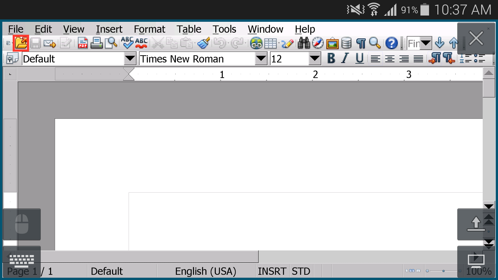Open Find & Replace with the binoculars icon
The height and width of the screenshot is (280, 498).
[304, 43]
